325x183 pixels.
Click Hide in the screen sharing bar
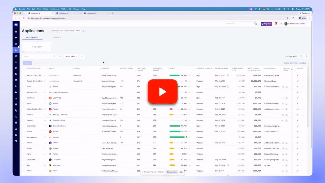[x=181, y=172]
